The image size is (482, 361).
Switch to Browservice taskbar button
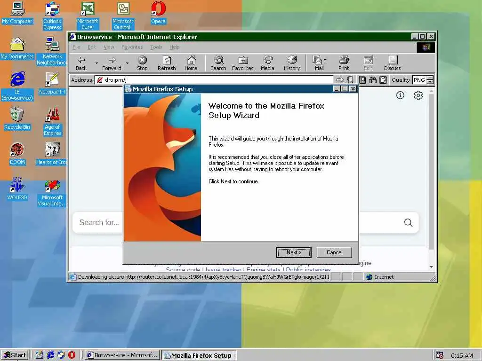[122, 355]
